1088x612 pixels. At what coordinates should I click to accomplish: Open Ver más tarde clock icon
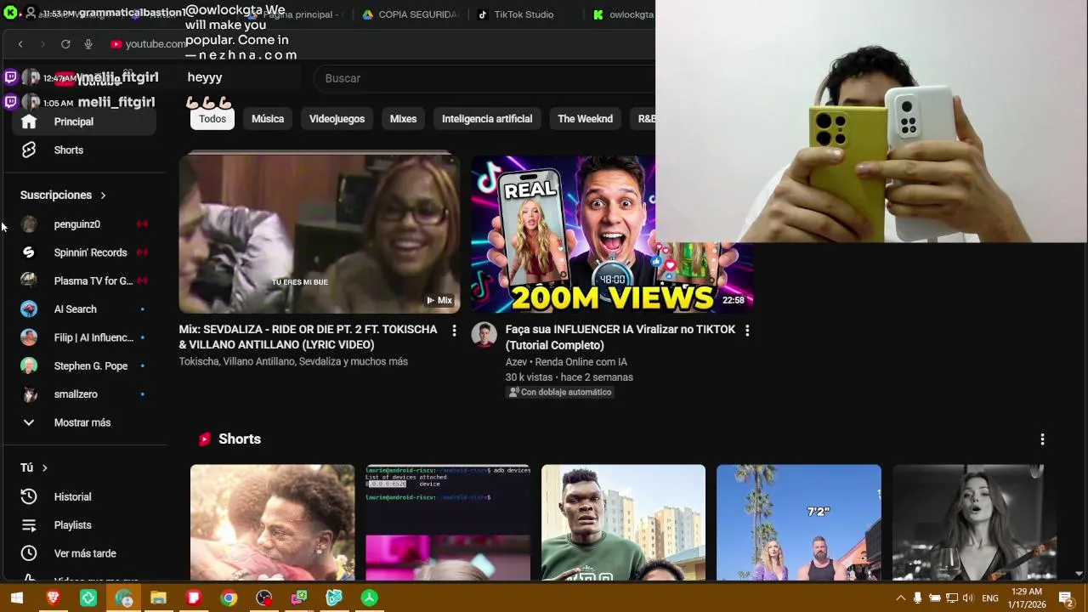point(29,553)
